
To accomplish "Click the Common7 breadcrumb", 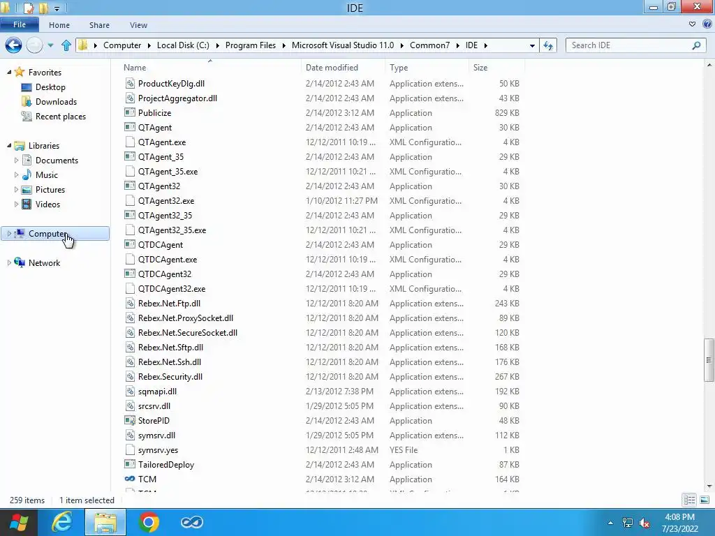I will click(429, 45).
